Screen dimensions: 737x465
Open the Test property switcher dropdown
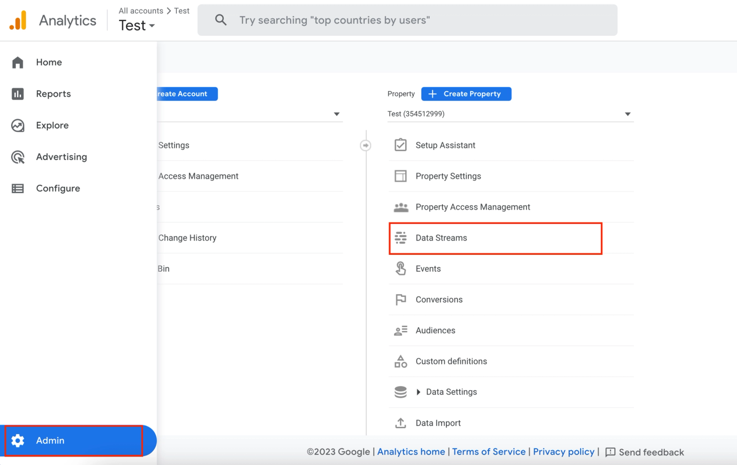[137, 25]
